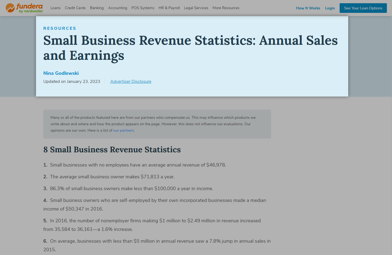Expand the More Resources menu
Screen dimensions: 392x255
point(226,8)
